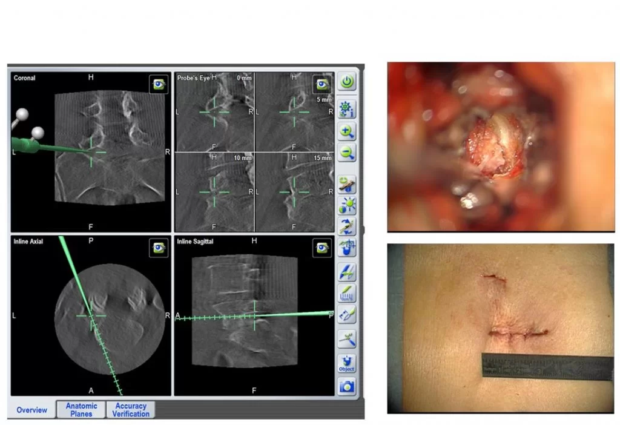Image resolution: width=620 pixels, height=425 pixels.
Task: Select the ruler measurement tool icon
Action: (x=347, y=294)
